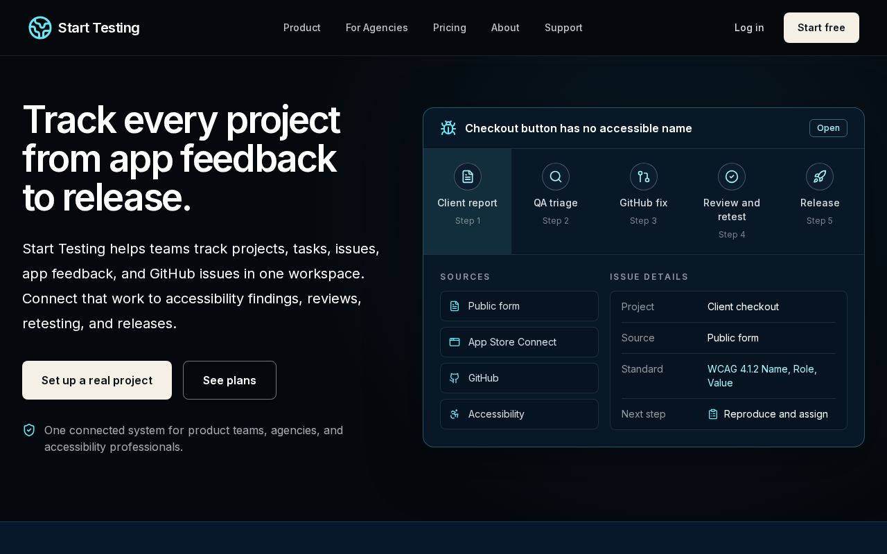
Task: Click the Public form file icon in Sources
Action: pyautogui.click(x=455, y=306)
